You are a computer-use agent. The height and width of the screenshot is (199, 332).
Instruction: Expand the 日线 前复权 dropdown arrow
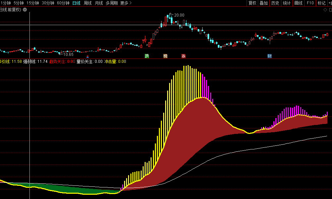point(25,10)
